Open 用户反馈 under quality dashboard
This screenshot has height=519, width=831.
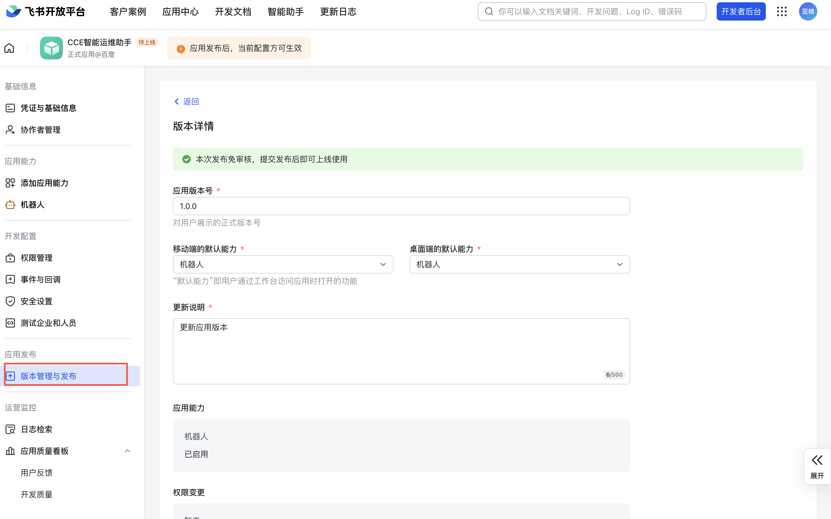pyautogui.click(x=36, y=473)
